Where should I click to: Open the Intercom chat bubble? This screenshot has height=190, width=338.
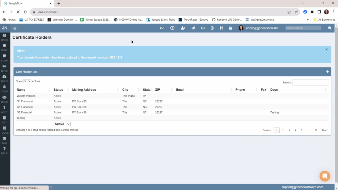pos(325,176)
